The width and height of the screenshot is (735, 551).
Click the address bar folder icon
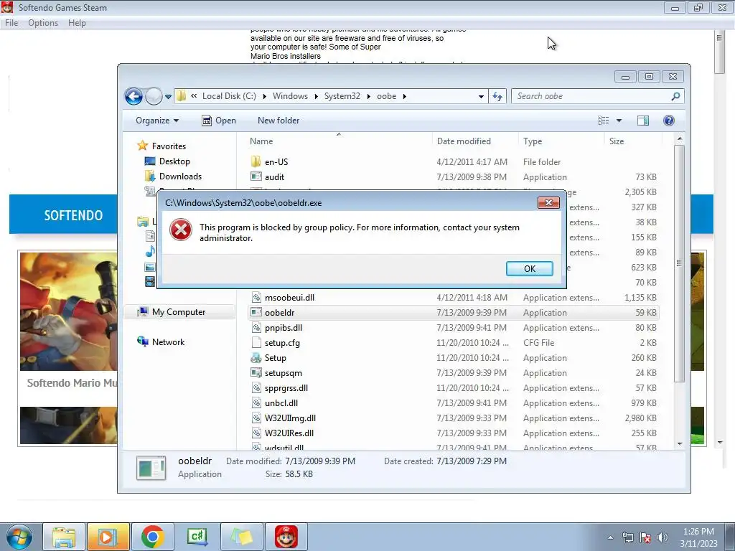181,96
